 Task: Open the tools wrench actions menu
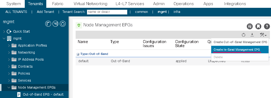[263, 35]
